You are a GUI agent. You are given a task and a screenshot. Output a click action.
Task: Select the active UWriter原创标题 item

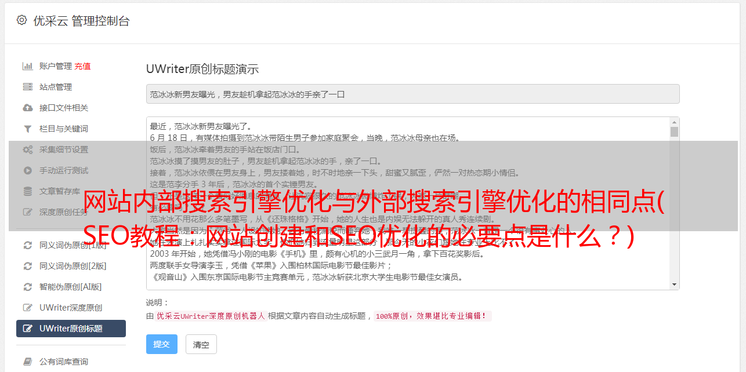pos(71,329)
